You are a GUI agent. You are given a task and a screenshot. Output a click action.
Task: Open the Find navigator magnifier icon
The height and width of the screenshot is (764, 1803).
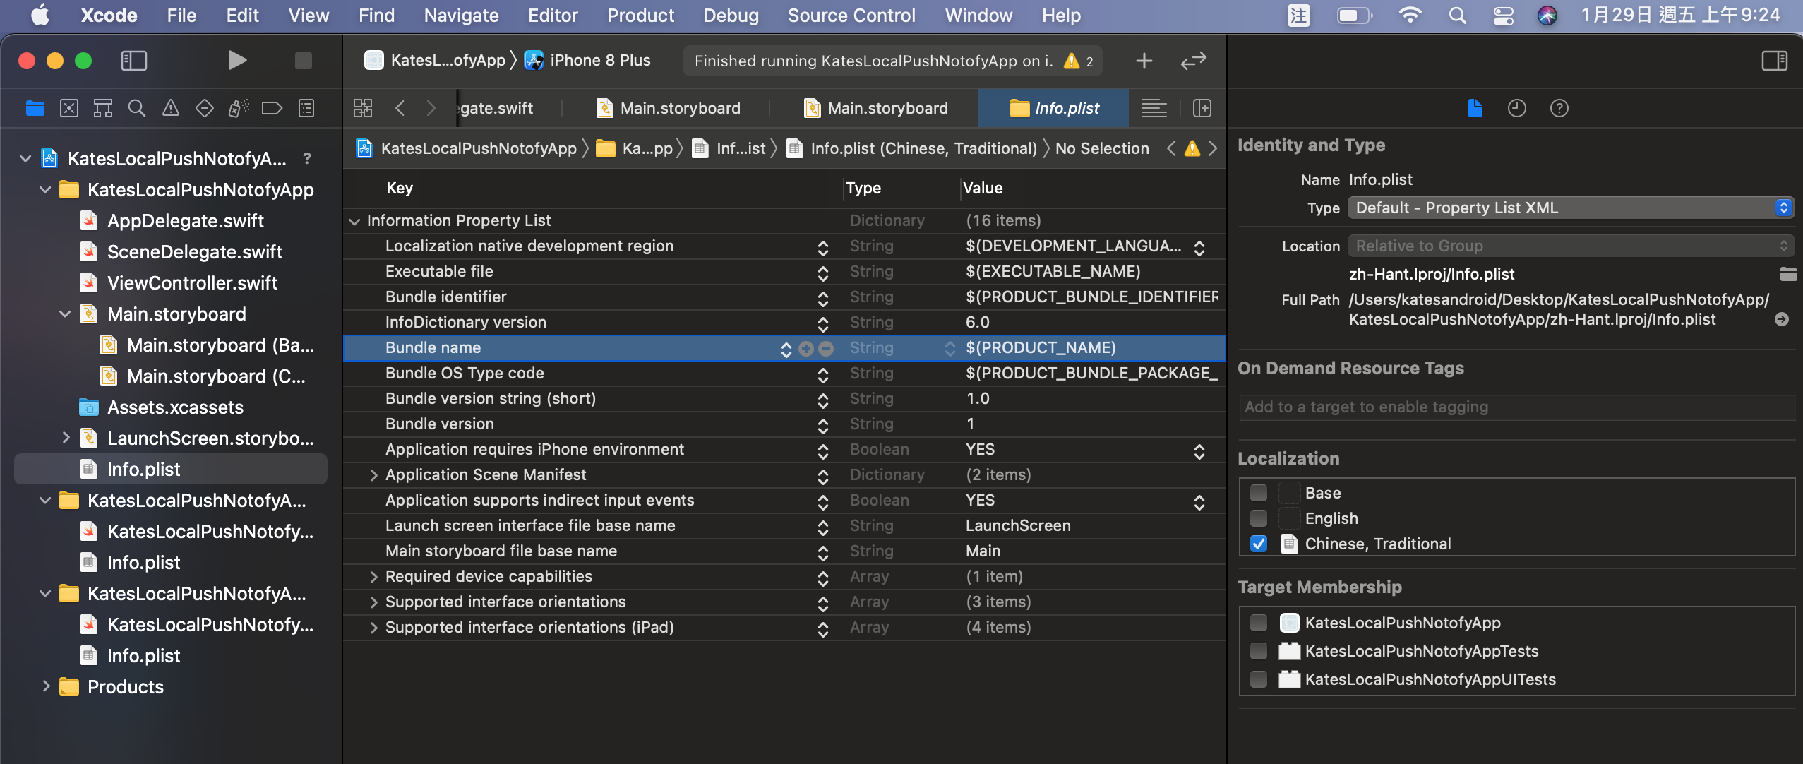136,108
